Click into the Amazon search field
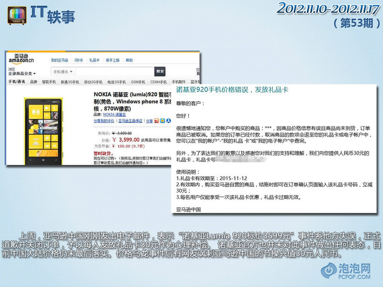The width and height of the screenshot is (383, 287). coord(115,72)
